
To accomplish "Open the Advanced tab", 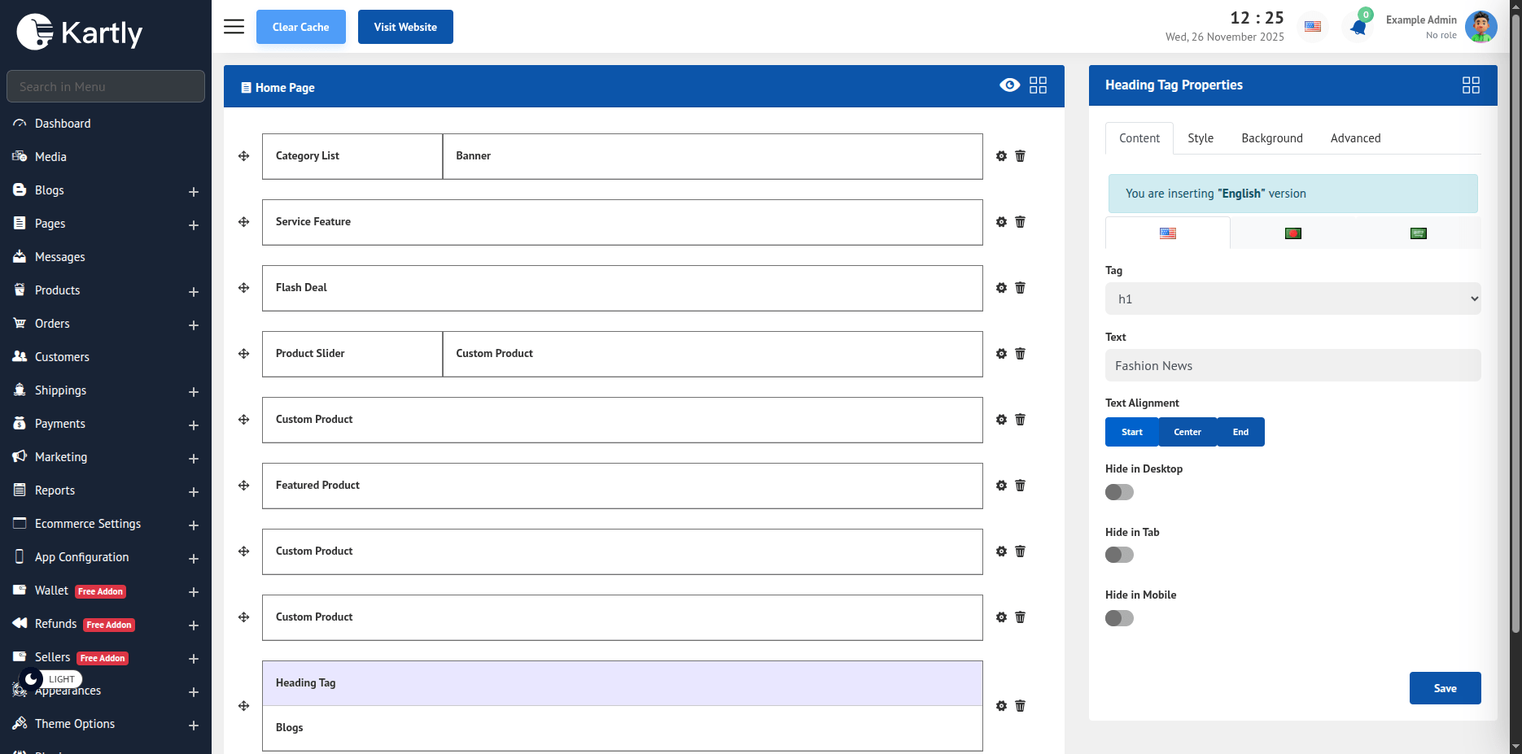I will point(1355,138).
